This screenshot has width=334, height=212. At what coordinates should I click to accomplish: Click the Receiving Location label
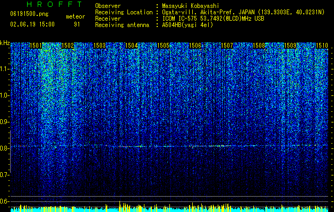124,12
